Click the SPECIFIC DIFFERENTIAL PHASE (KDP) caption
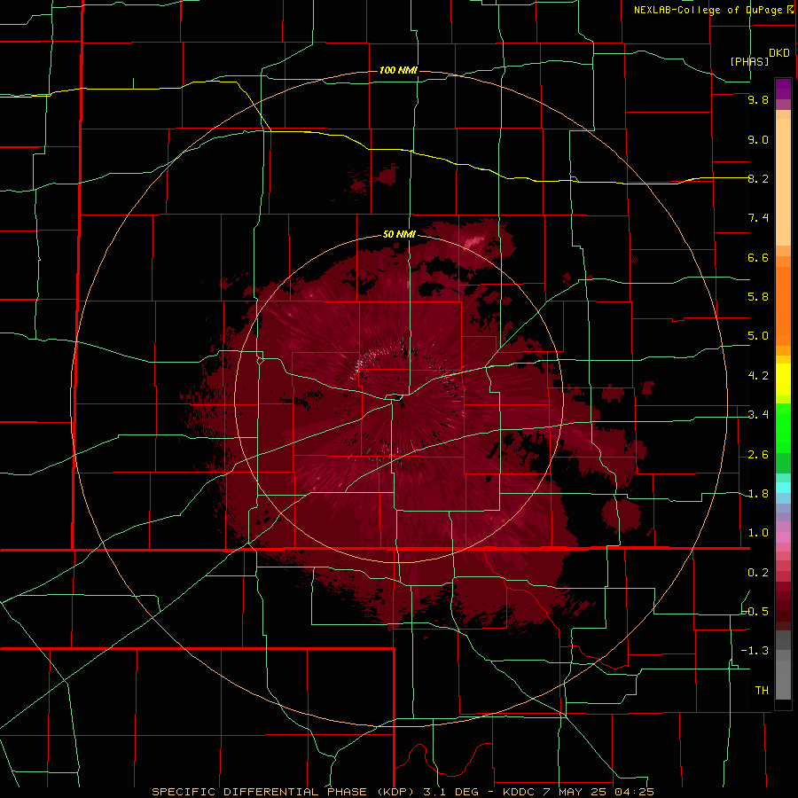 (x=285, y=792)
